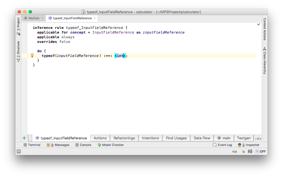Open the Context Actions side panel
Image resolution: width=283 pixels, height=177 pixels.
pyautogui.click(x=265, y=29)
